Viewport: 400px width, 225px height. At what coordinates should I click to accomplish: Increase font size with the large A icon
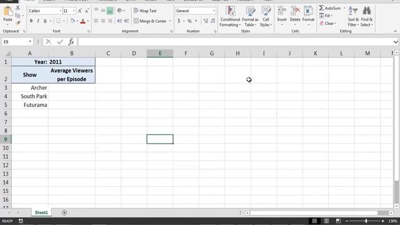[80, 11]
